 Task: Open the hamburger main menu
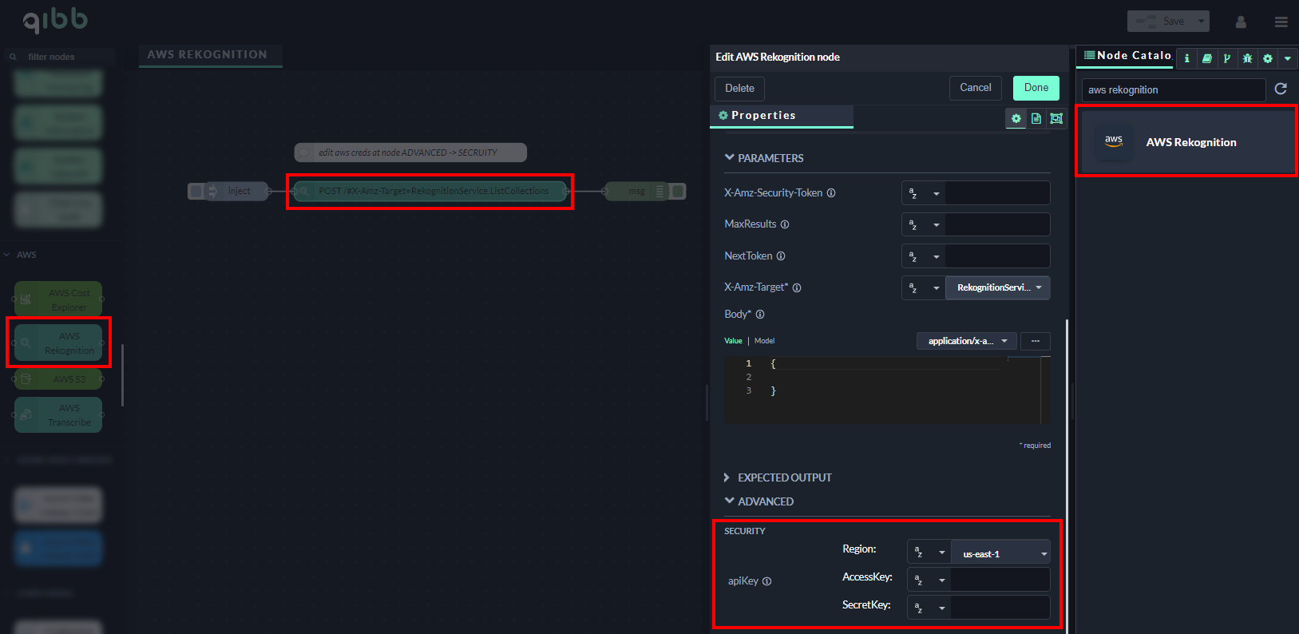coord(1281,22)
